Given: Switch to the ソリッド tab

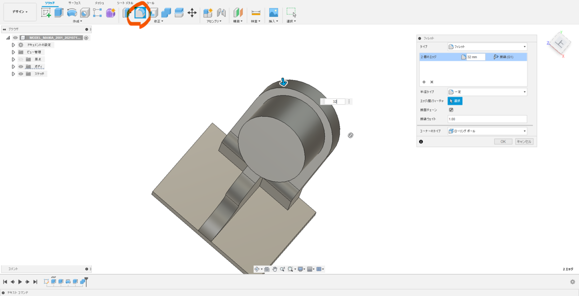Looking at the screenshot, I should click(x=50, y=2).
